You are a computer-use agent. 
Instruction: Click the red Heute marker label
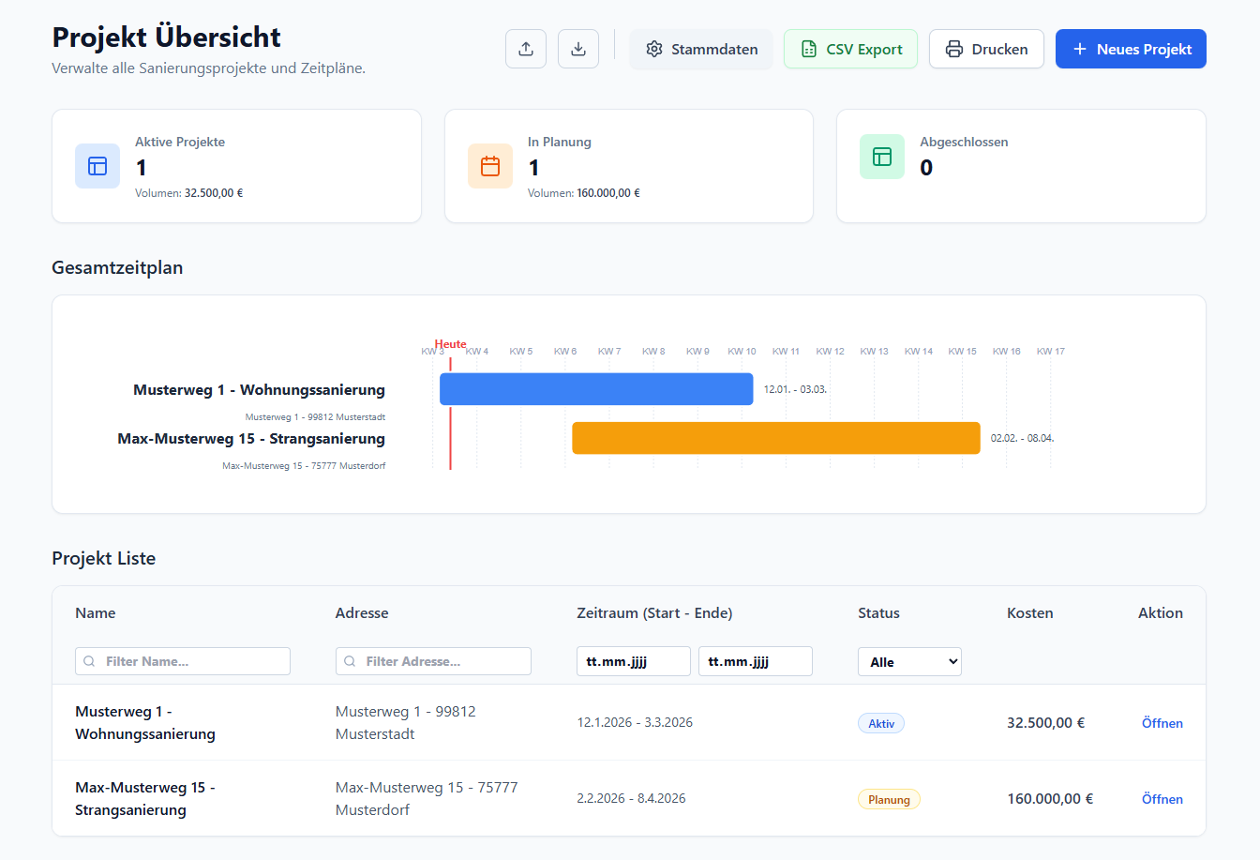click(450, 344)
